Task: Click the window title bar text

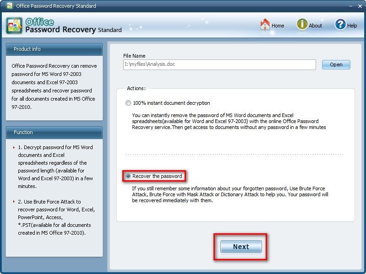Action: point(56,6)
